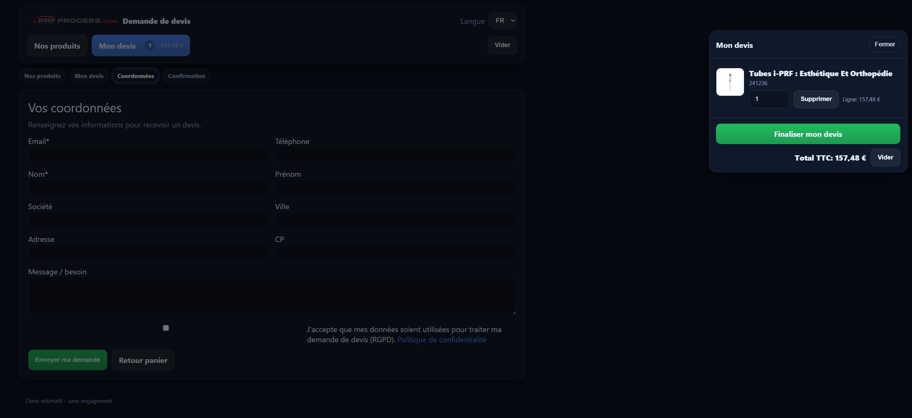Screen dimensions: 912x418
Task: Close the Mon devis side panel
Action: [884, 44]
